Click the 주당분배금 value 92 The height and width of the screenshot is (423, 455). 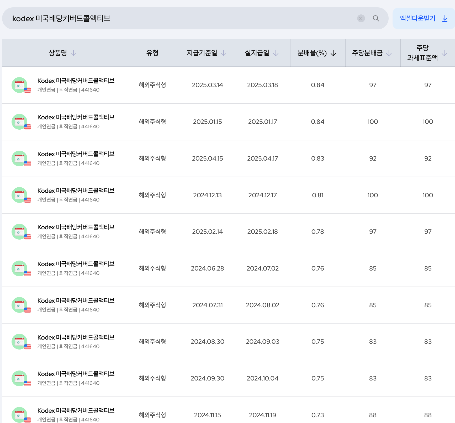click(373, 158)
